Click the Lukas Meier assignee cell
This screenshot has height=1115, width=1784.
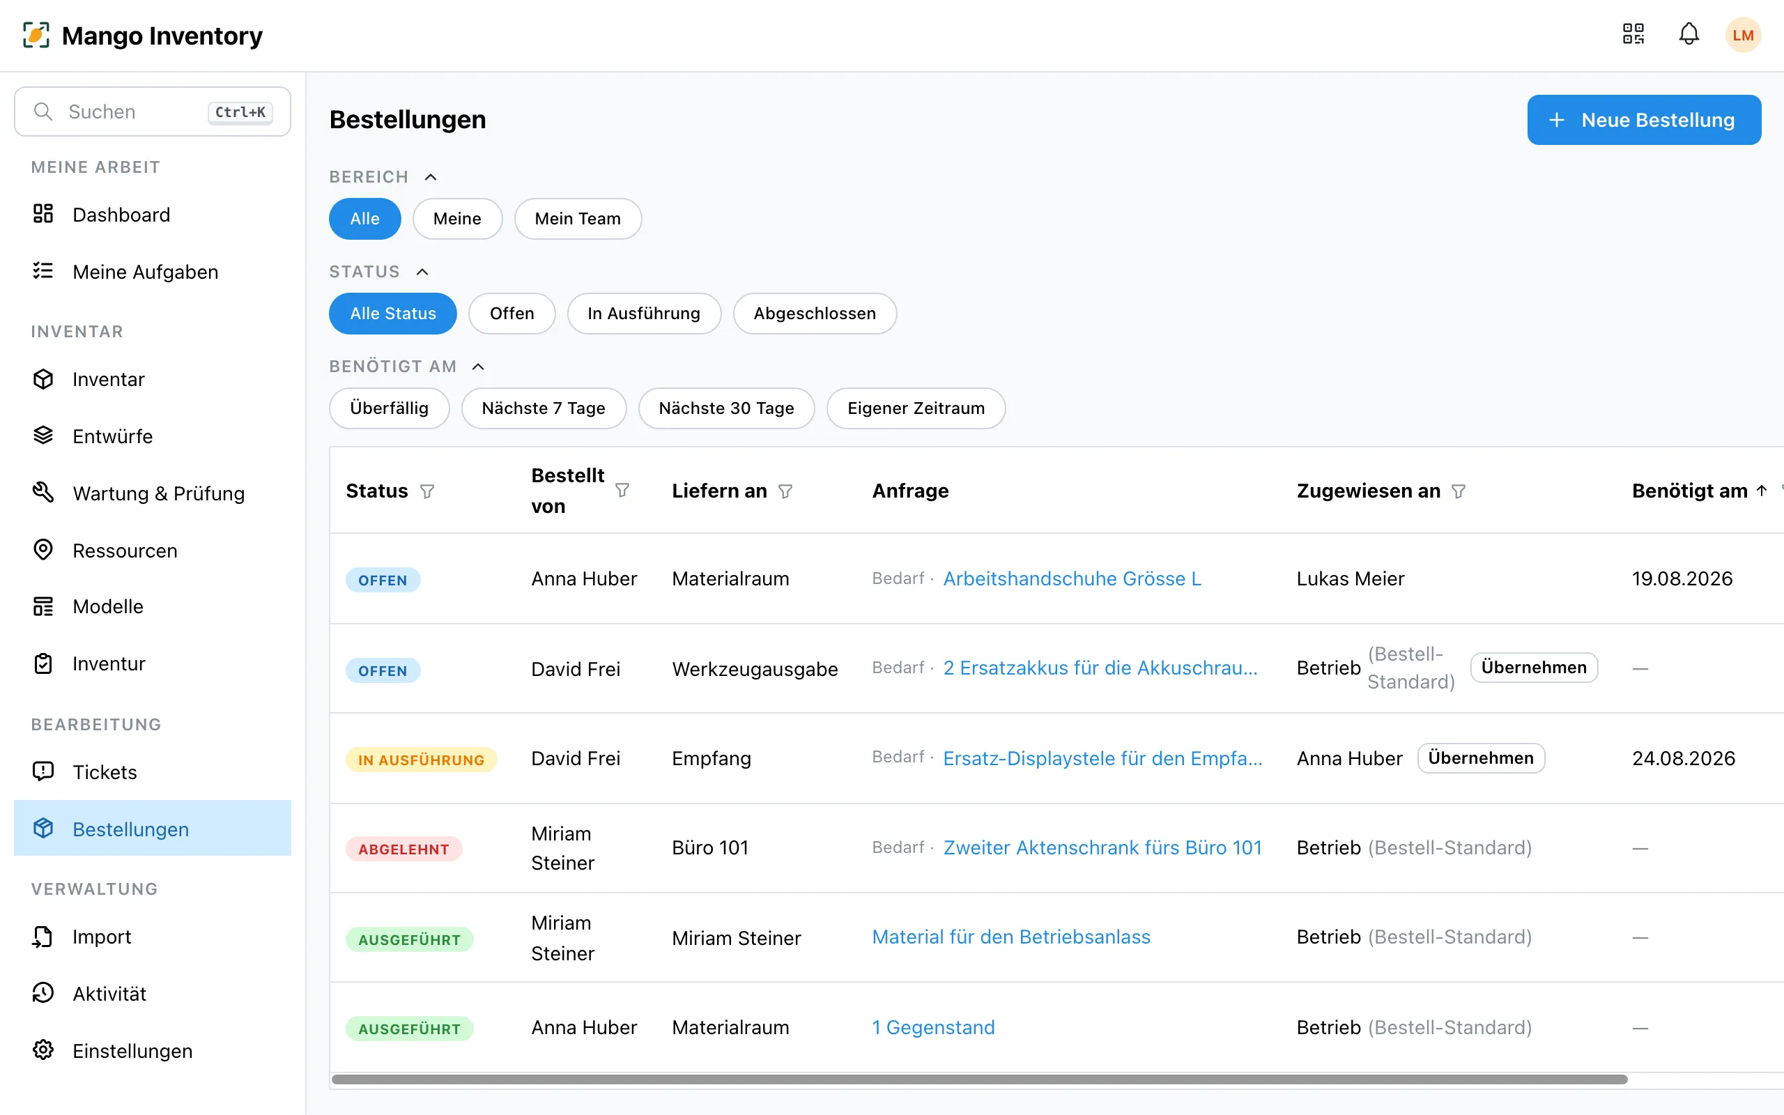point(1351,579)
